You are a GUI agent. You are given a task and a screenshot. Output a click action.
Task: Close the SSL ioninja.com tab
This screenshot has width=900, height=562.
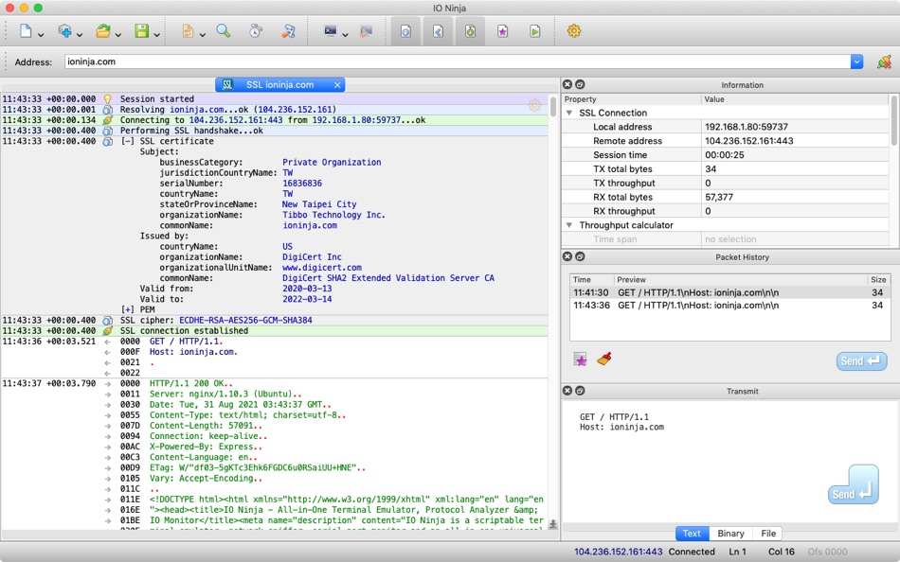(x=337, y=85)
